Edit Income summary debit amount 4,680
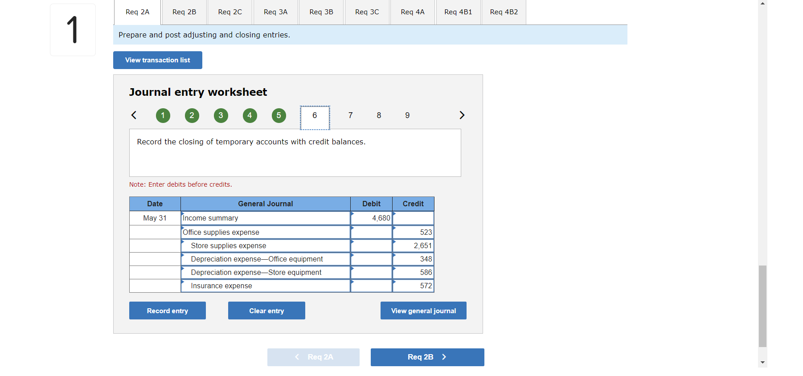 [372, 218]
